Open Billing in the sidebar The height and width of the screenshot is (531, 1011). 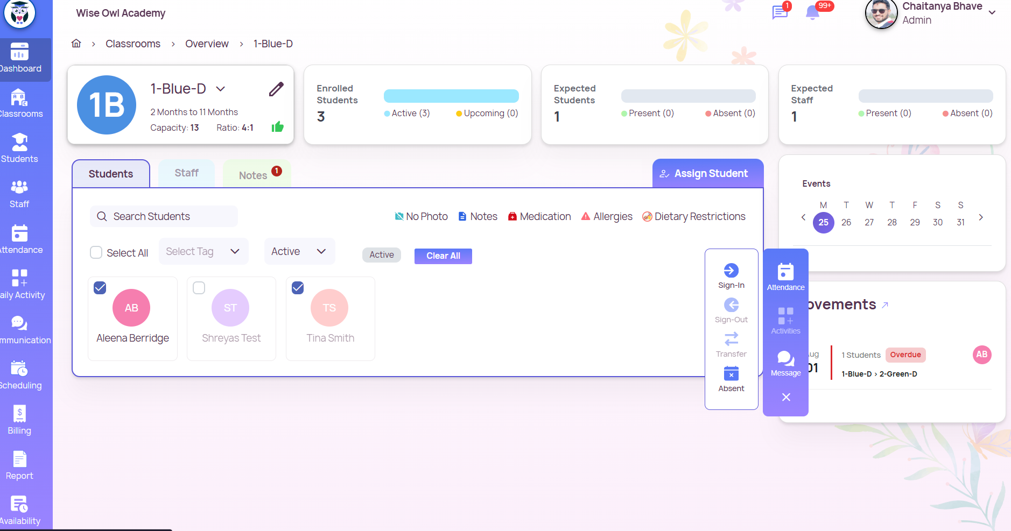(19, 420)
